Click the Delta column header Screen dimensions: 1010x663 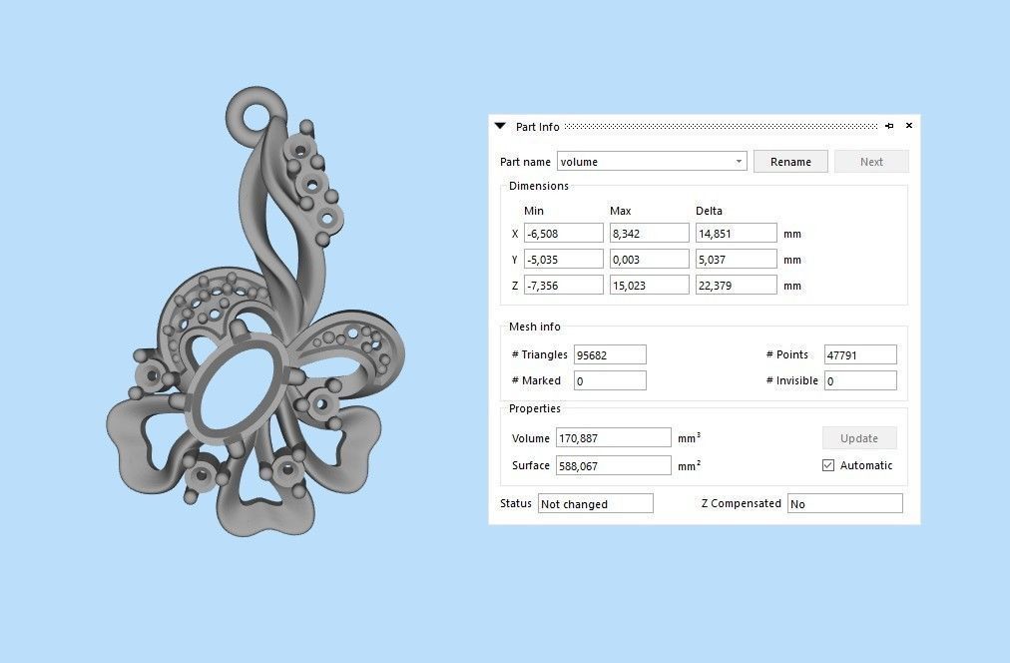[709, 211]
